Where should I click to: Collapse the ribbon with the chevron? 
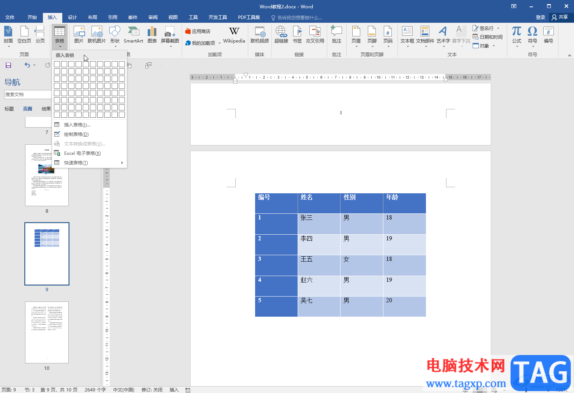(569, 55)
